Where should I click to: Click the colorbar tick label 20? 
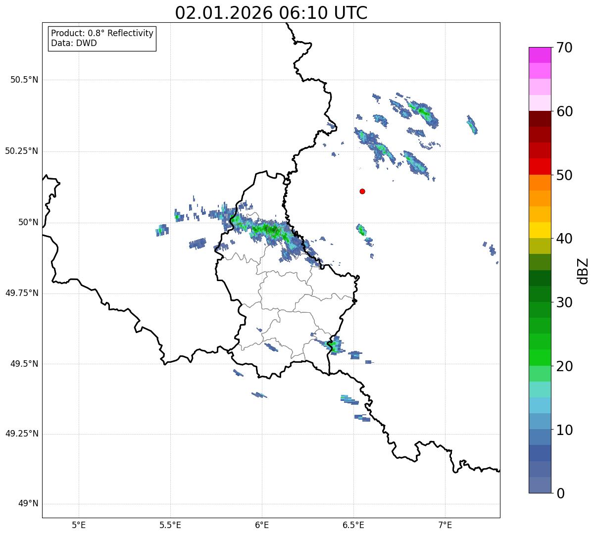point(565,366)
